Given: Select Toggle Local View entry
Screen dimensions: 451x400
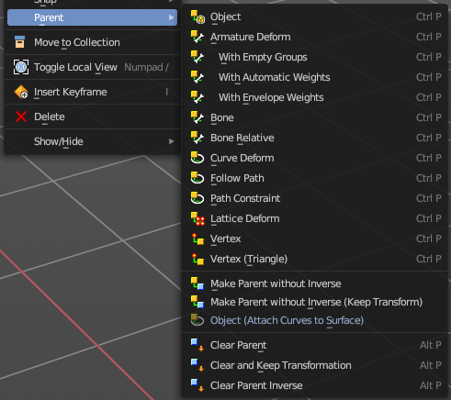Looking at the screenshot, I should 92,67.
